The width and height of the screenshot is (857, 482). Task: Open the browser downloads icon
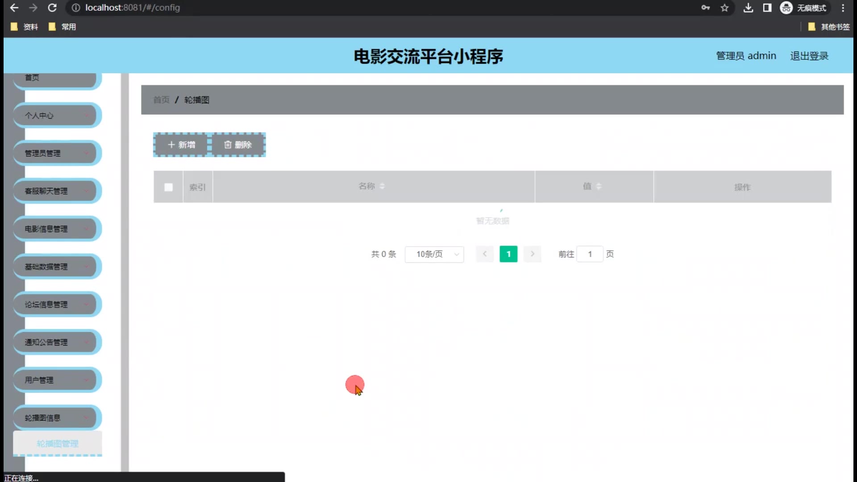pos(748,8)
